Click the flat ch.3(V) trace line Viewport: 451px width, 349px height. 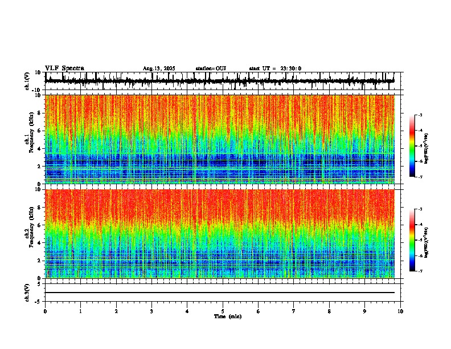[x=220, y=293]
